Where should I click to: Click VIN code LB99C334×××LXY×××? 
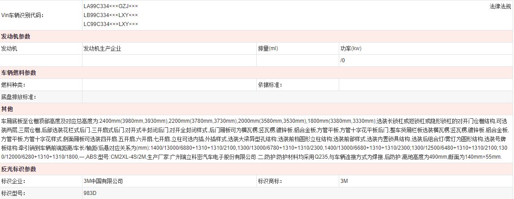coord(111,15)
